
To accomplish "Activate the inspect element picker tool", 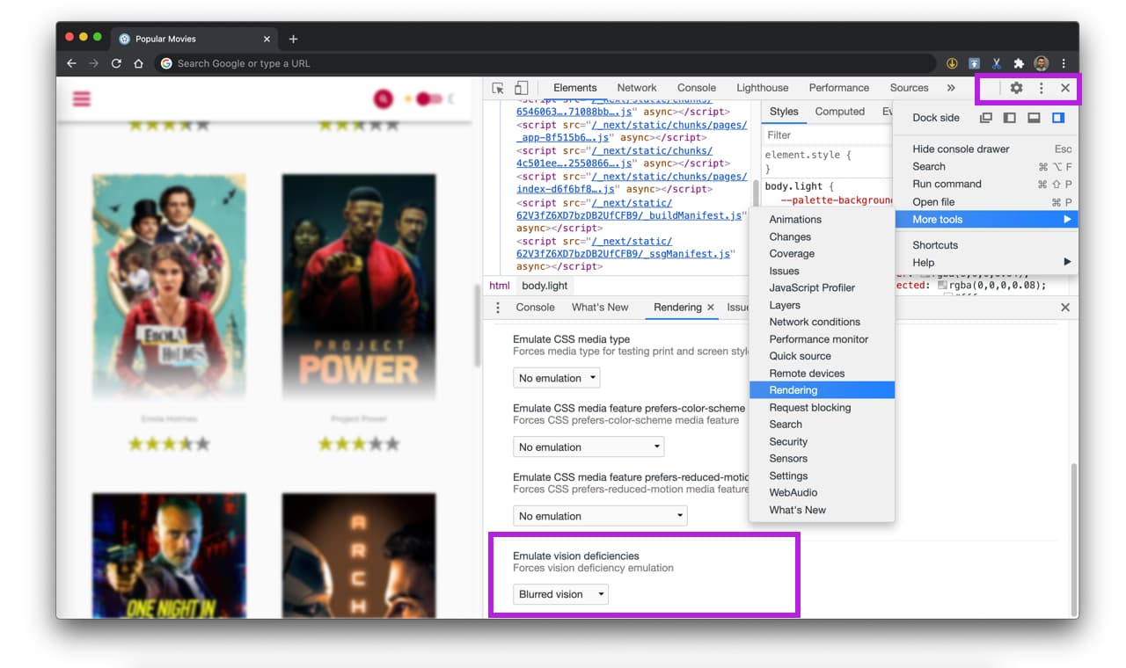I will 498,88.
